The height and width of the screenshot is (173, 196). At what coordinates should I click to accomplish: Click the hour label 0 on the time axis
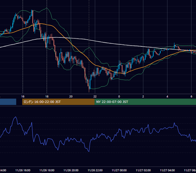(x=119, y=96)
